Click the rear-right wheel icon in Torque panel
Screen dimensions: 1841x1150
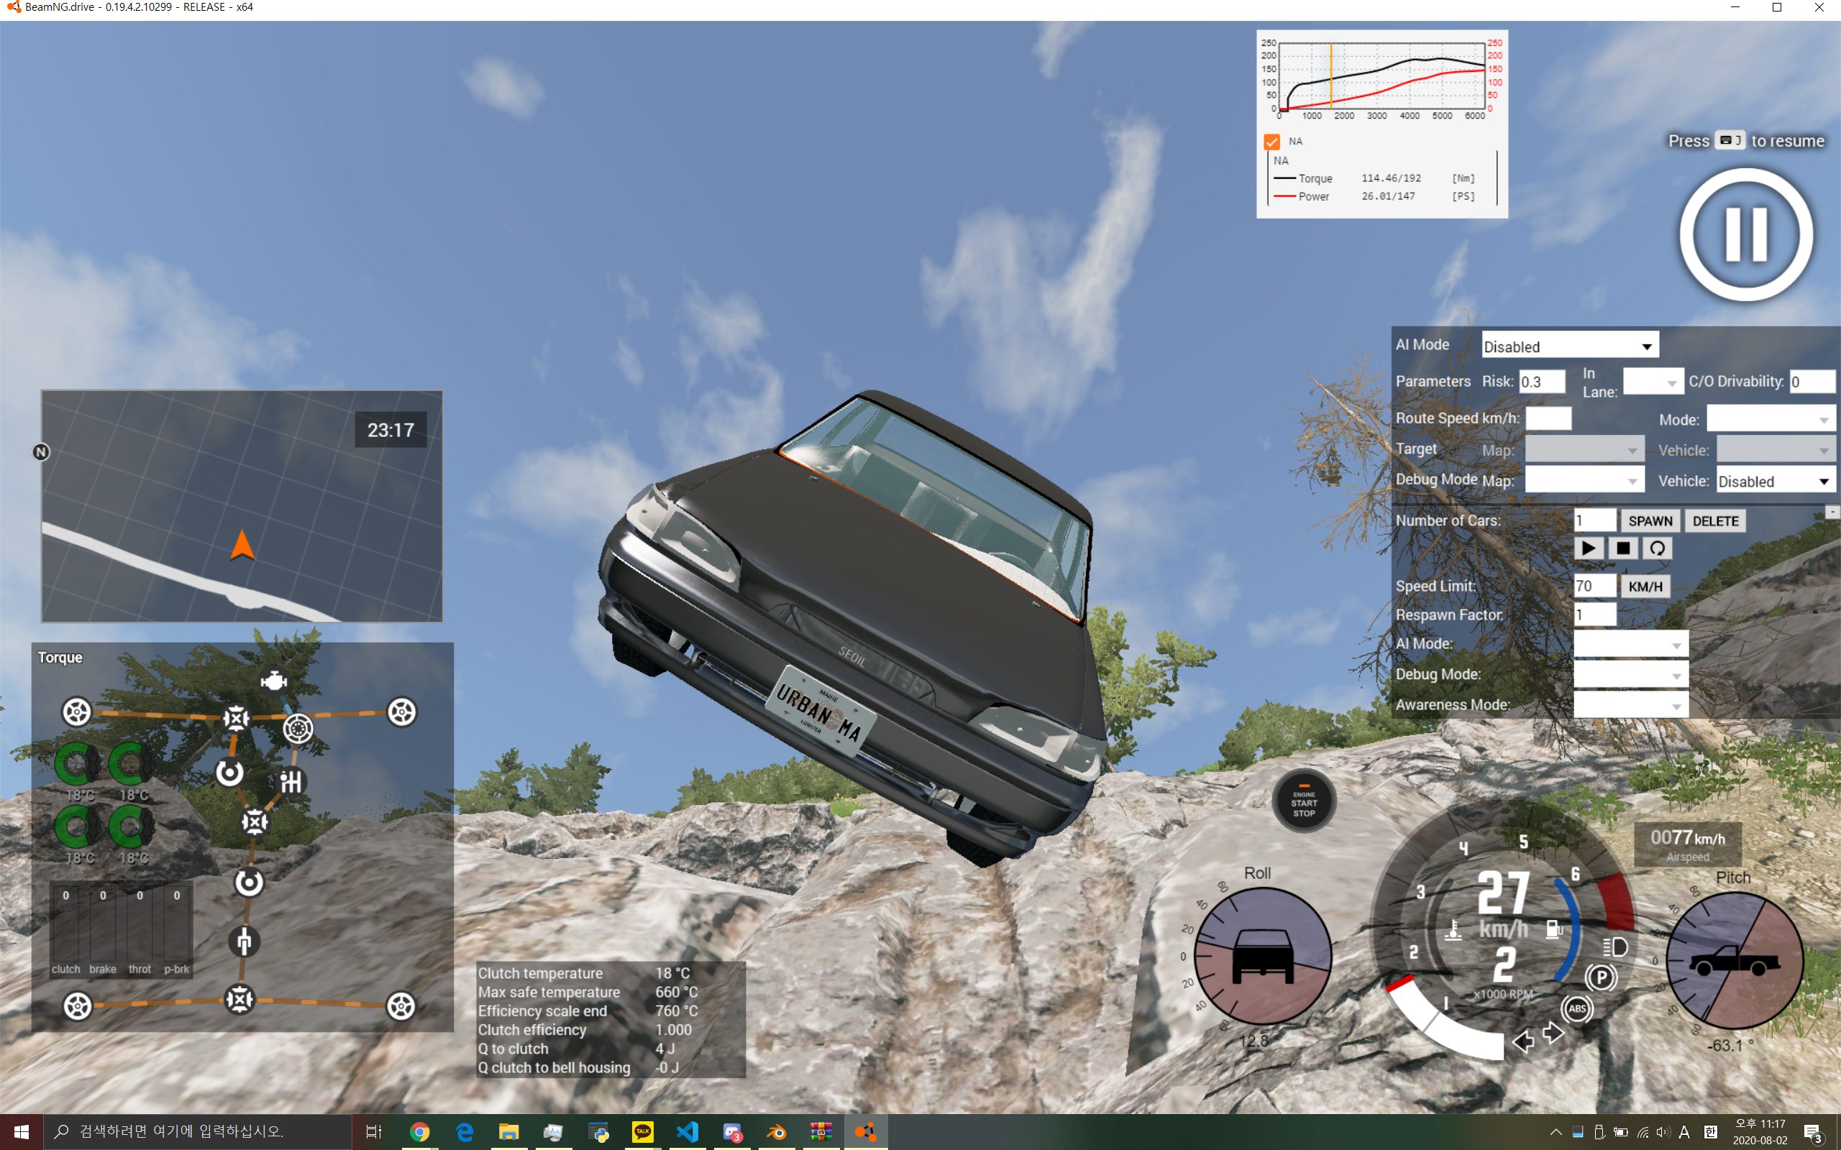click(x=401, y=1006)
